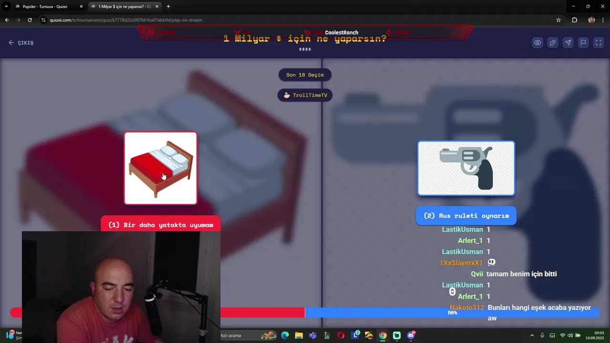Open the clock showing 00:03 10.09.2025
The height and width of the screenshot is (343, 610).
click(x=595, y=335)
